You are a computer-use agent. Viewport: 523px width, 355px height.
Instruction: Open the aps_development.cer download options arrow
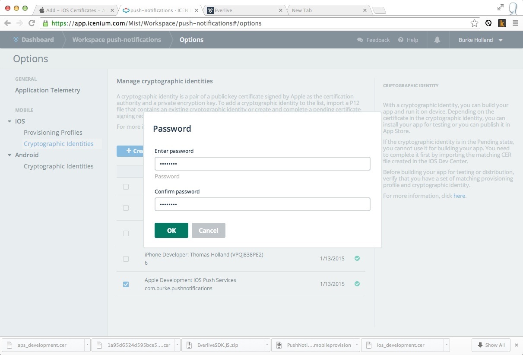(x=87, y=345)
